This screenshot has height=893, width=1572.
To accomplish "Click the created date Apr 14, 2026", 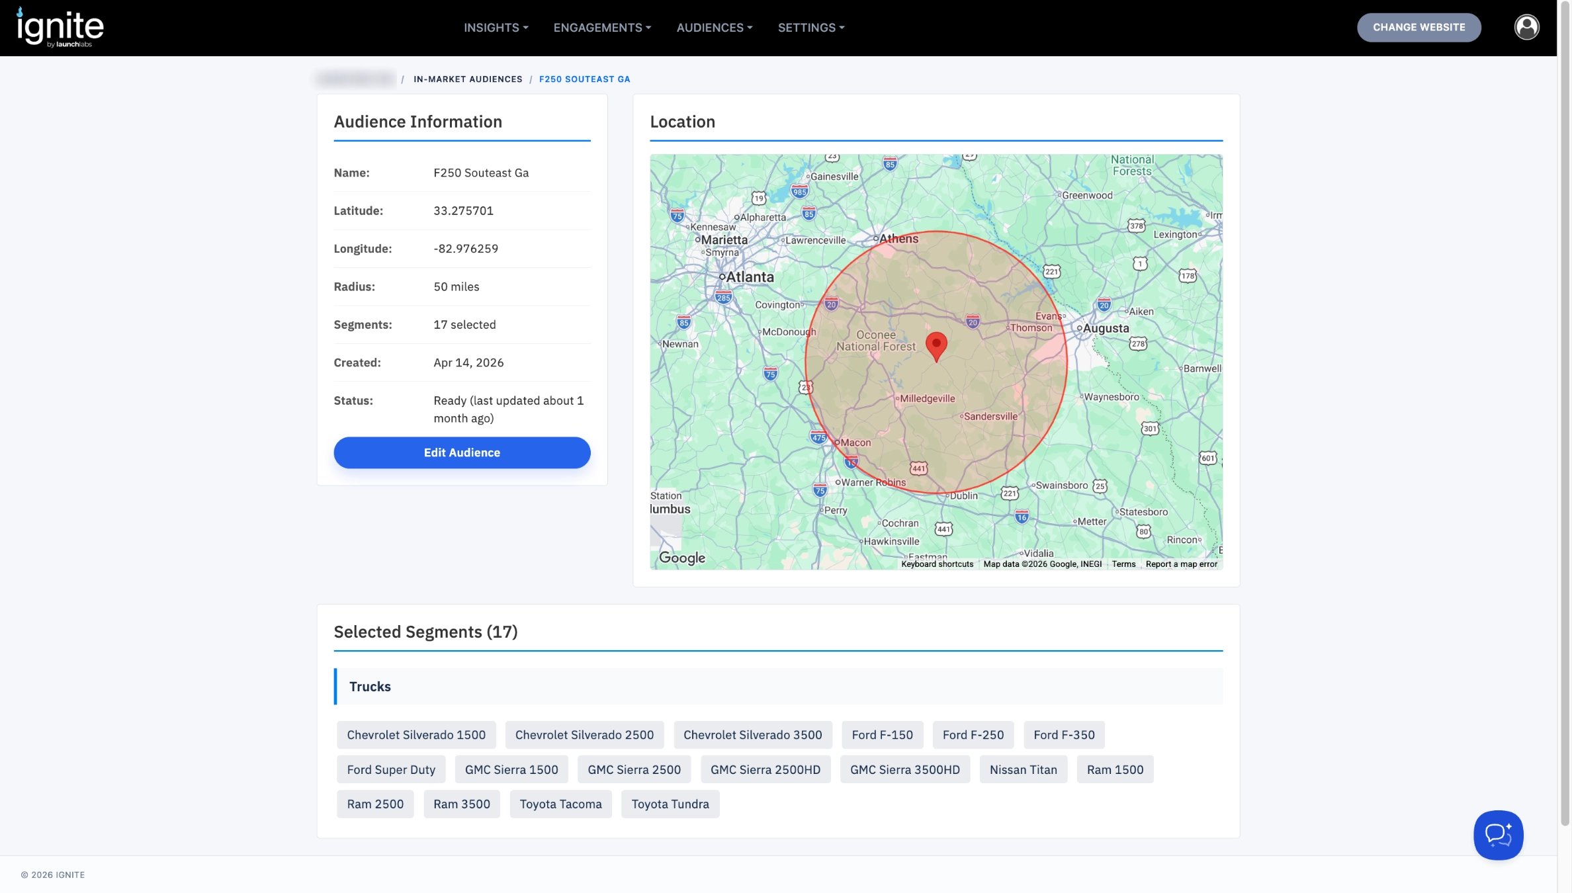I will pos(468,362).
